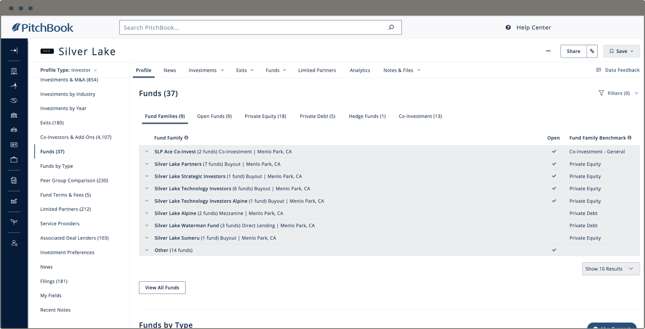Open the Data Feedback link

click(617, 70)
